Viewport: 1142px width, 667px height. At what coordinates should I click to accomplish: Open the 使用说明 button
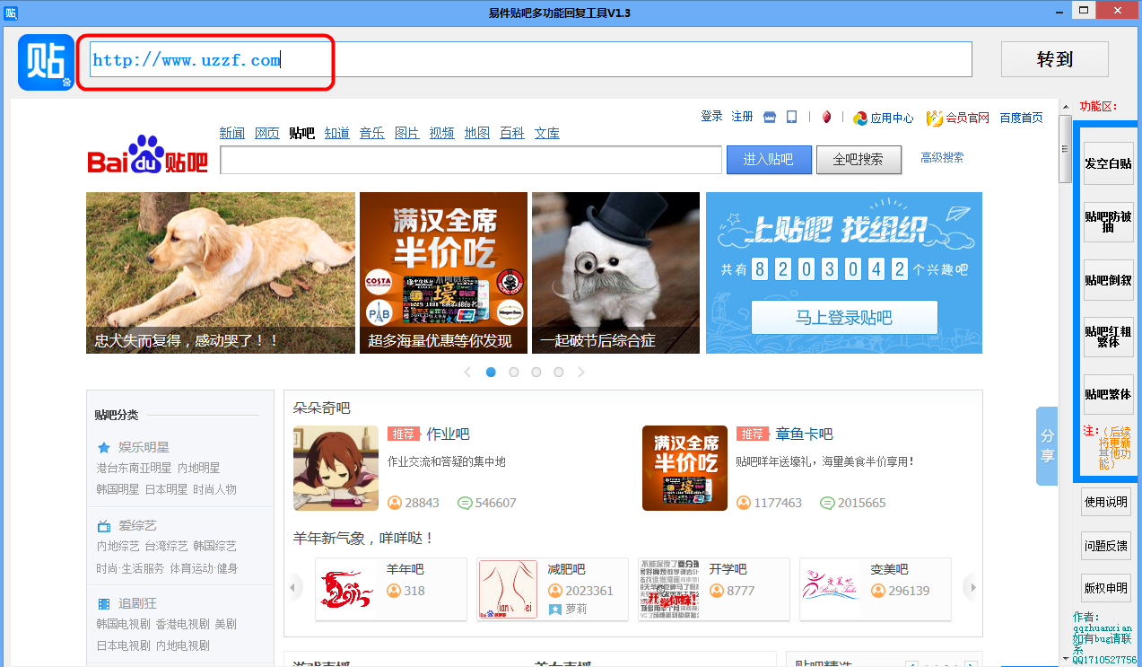tap(1105, 502)
